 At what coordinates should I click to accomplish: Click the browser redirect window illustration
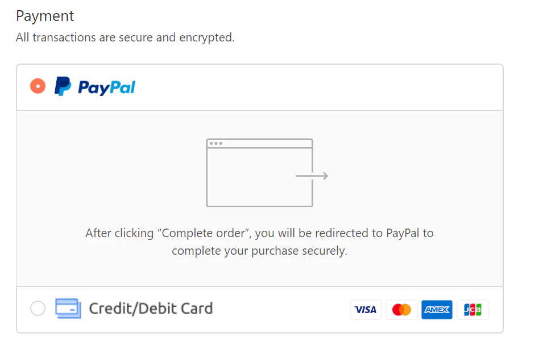point(259,172)
